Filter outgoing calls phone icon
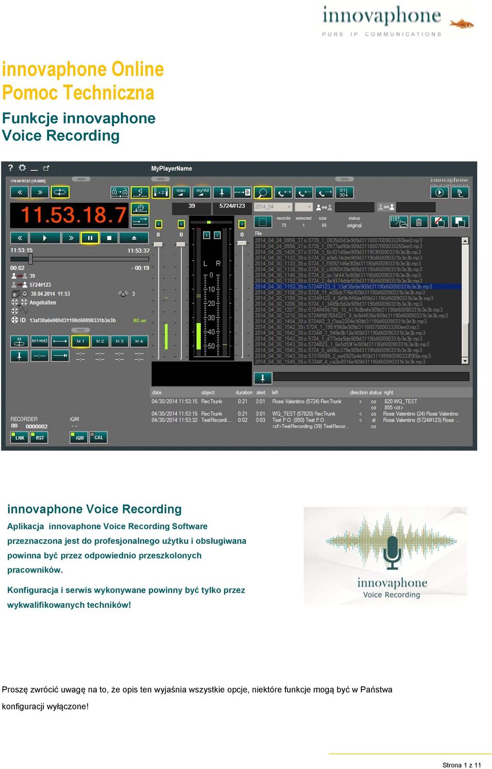The height and width of the screenshot is (769, 492). 324,192
